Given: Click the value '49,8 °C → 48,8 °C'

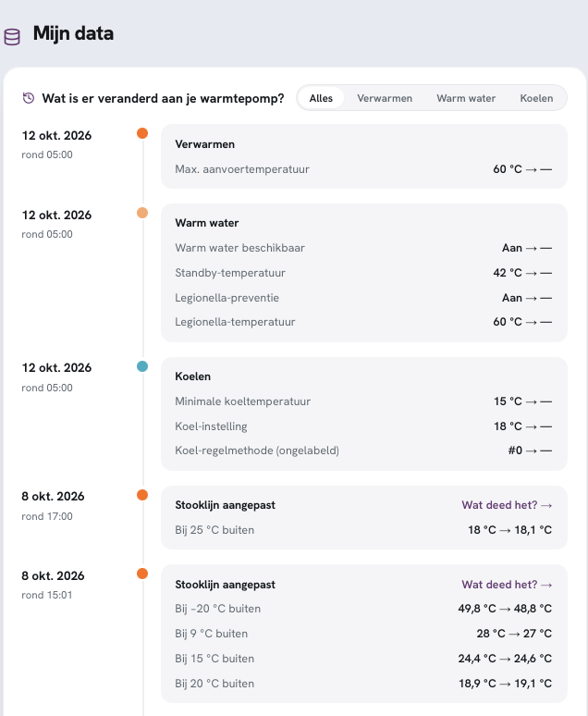Looking at the screenshot, I should (505, 609).
